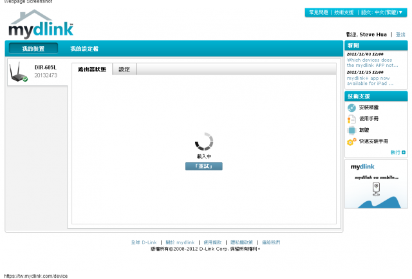Open 隱私權政策 footer link
The image size is (412, 279).
[242, 242]
